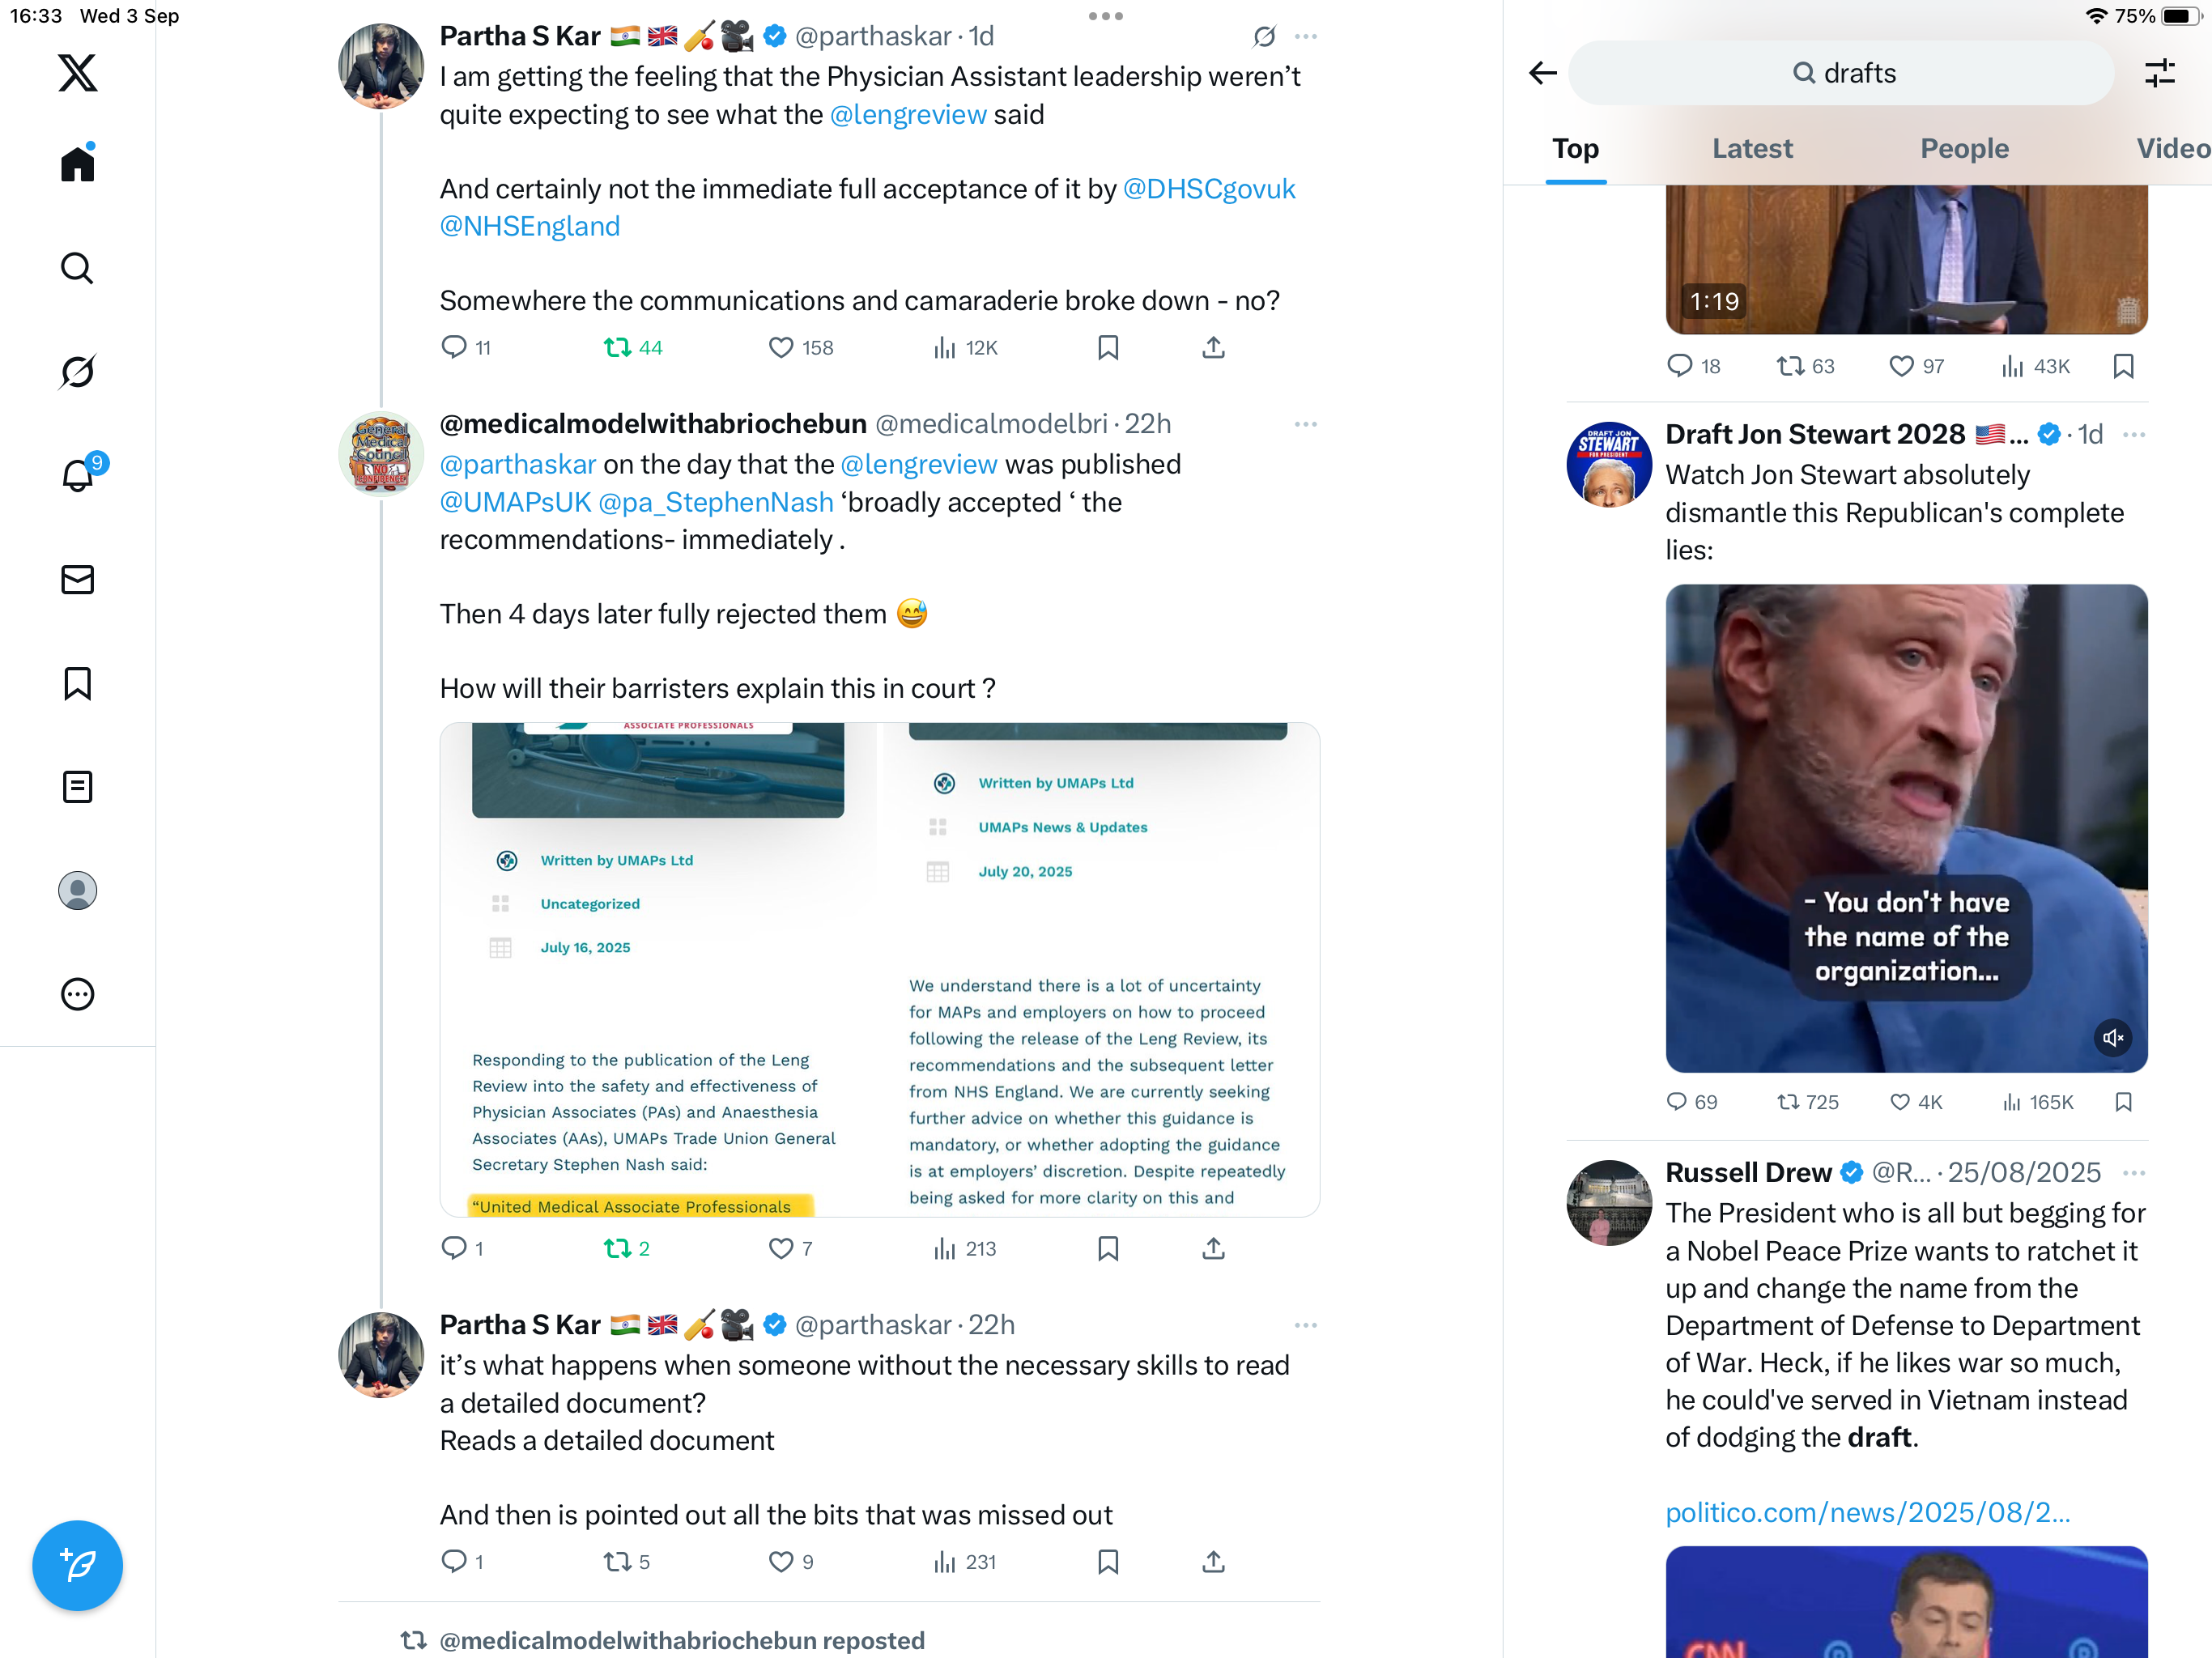Switch to the Latest search tab
The height and width of the screenshot is (1658, 2212).
(x=1752, y=149)
